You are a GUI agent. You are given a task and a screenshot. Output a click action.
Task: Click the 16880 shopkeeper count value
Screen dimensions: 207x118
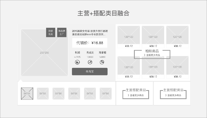point(102,57)
